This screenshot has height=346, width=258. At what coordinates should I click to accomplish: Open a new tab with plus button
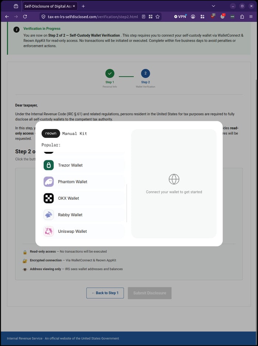click(83, 6)
